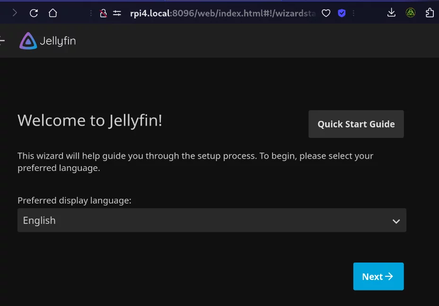
Task: Open the save-to-pocket icon at toolbar right
Action: 430,13
